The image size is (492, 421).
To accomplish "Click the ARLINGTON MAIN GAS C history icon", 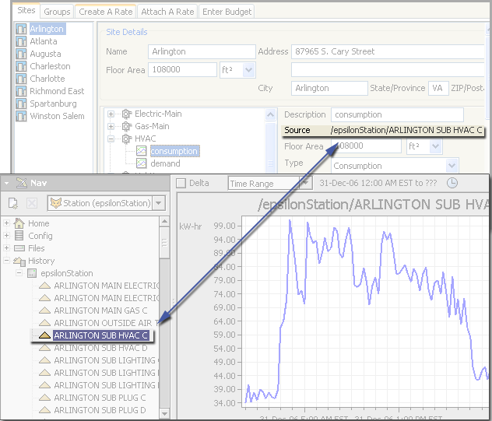I will tap(44, 310).
